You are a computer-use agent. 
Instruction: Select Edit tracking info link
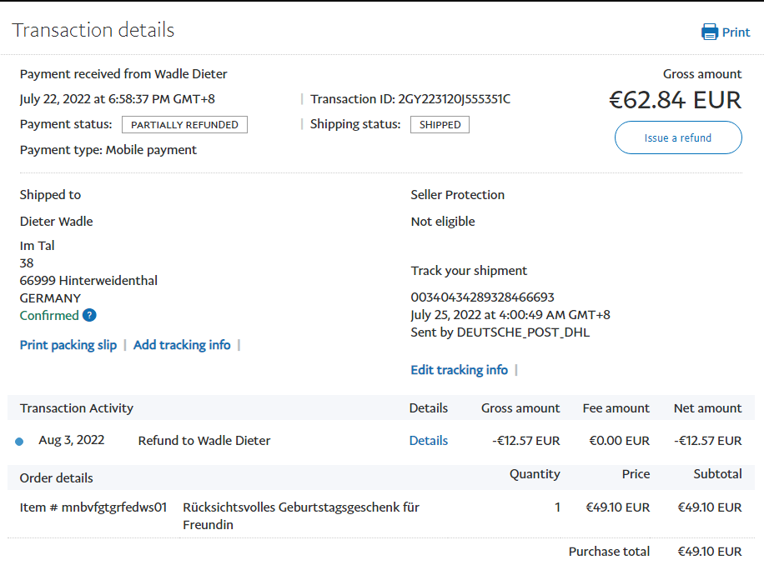459,370
